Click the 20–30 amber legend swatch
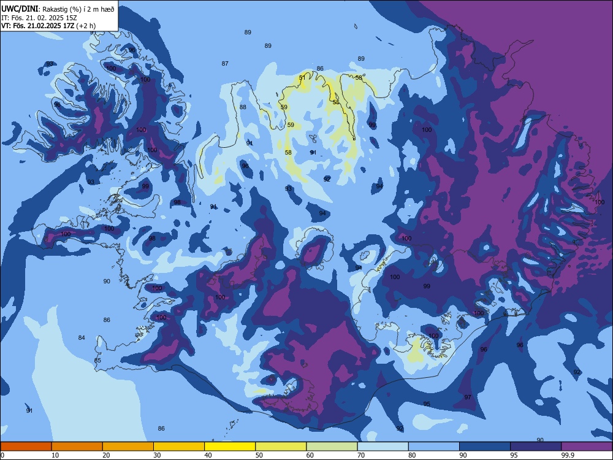 [128, 447]
